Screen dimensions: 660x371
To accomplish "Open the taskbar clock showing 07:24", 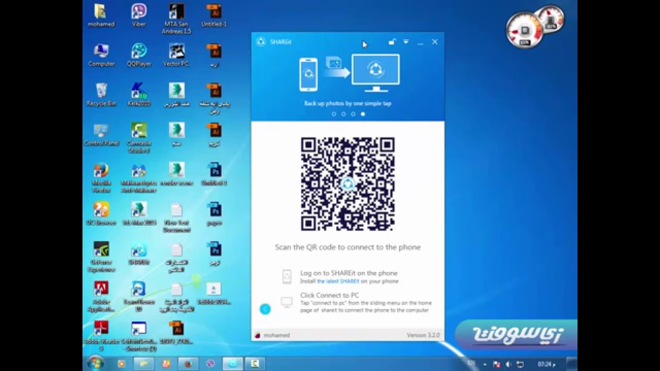I will 547,364.
